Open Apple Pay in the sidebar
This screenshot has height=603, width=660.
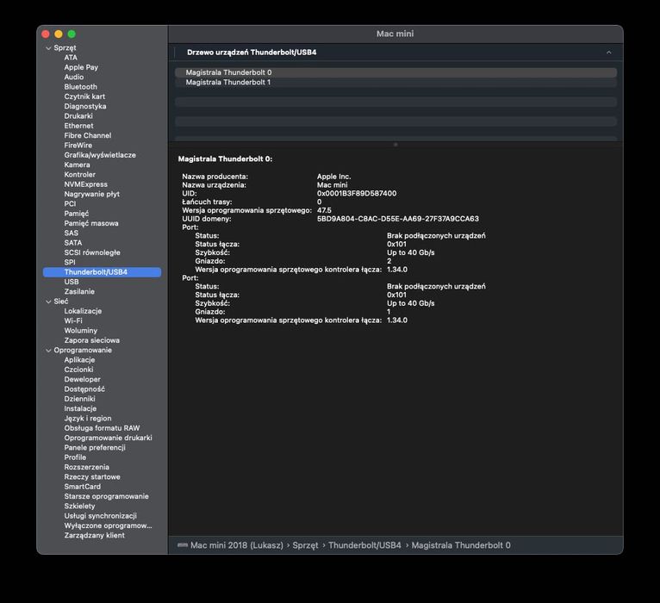point(81,67)
